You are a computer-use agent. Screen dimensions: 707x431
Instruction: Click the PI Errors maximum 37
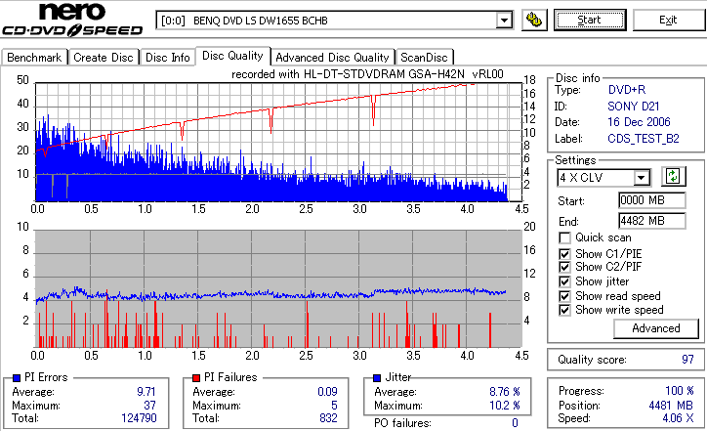pos(149,406)
